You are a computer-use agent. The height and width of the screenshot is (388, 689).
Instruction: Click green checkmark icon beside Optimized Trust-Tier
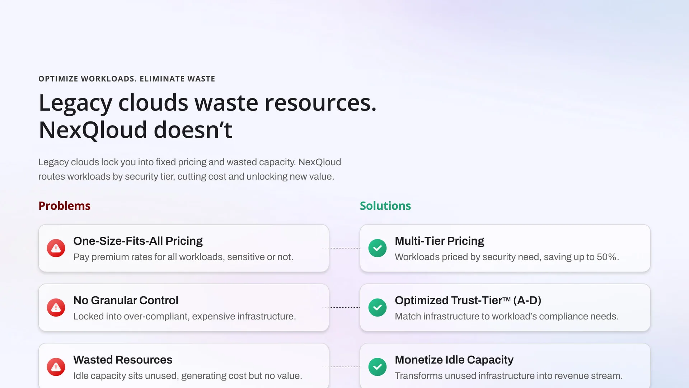(378, 308)
